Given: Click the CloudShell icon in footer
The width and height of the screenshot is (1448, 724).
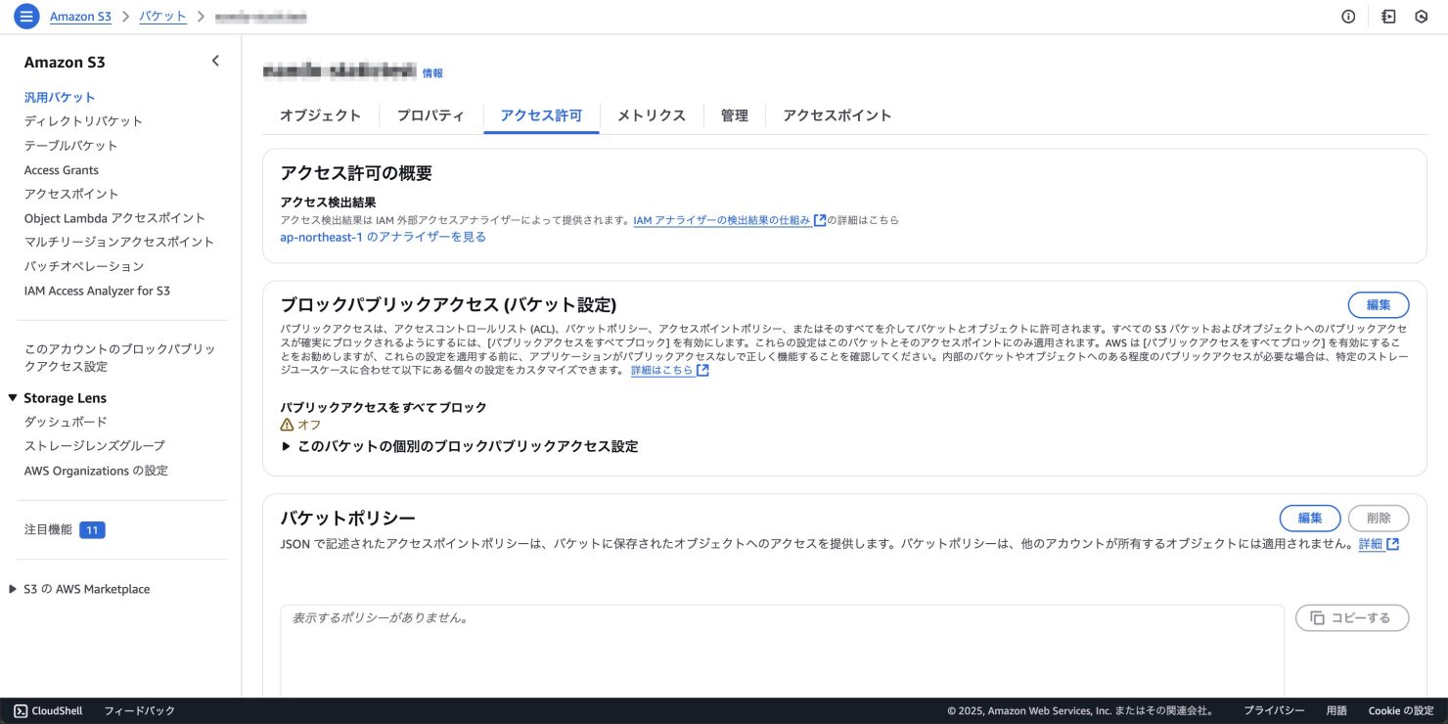Looking at the screenshot, I should (21, 711).
